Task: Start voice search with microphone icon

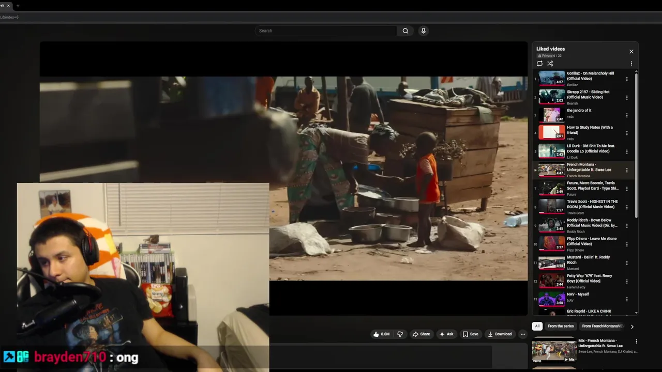Action: tap(423, 30)
